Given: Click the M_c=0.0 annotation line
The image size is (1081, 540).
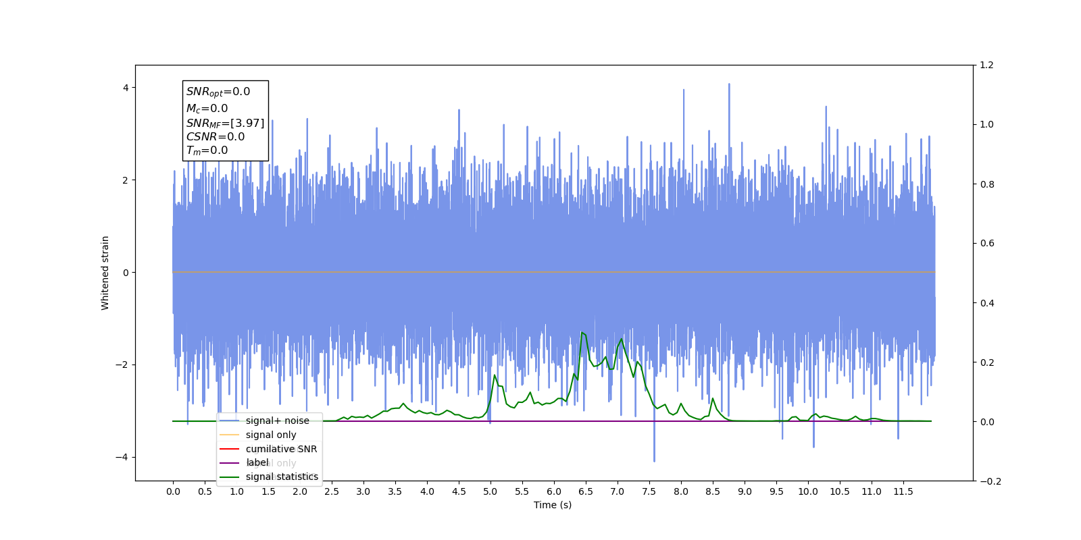Looking at the screenshot, I should pos(207,108).
